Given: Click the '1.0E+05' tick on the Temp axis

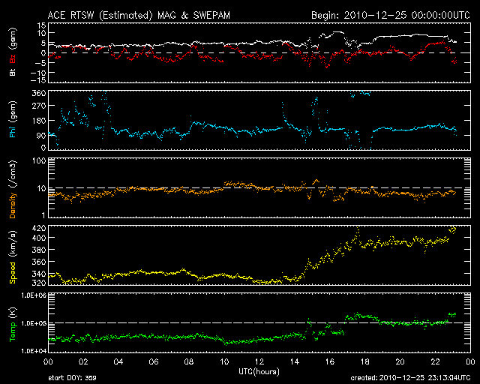Looking at the screenshot, I should tap(34, 323).
